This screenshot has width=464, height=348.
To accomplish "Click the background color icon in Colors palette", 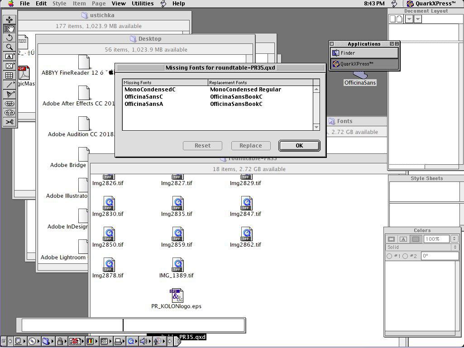I will tap(416, 239).
